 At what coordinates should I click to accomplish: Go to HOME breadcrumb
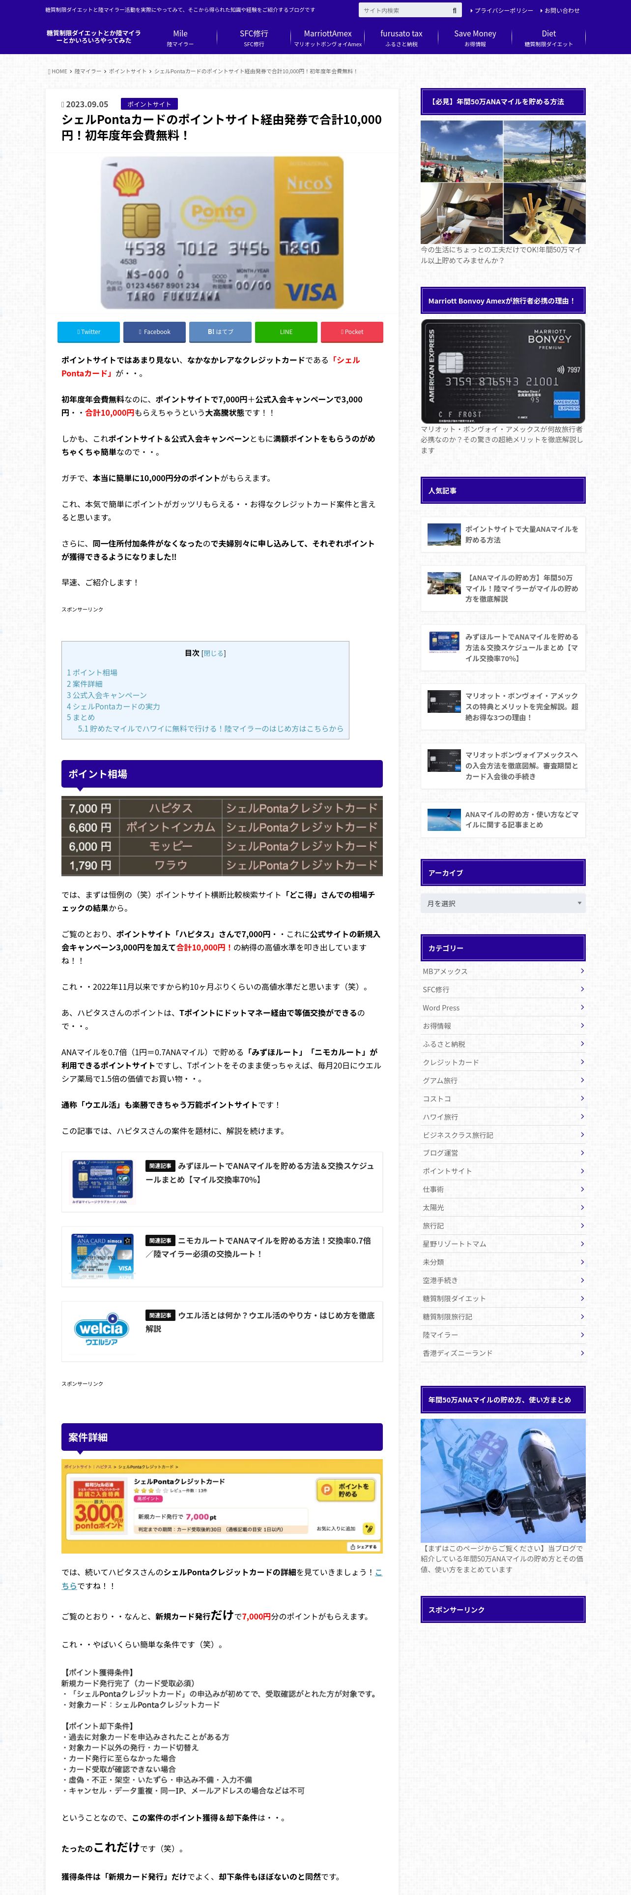[x=58, y=71]
